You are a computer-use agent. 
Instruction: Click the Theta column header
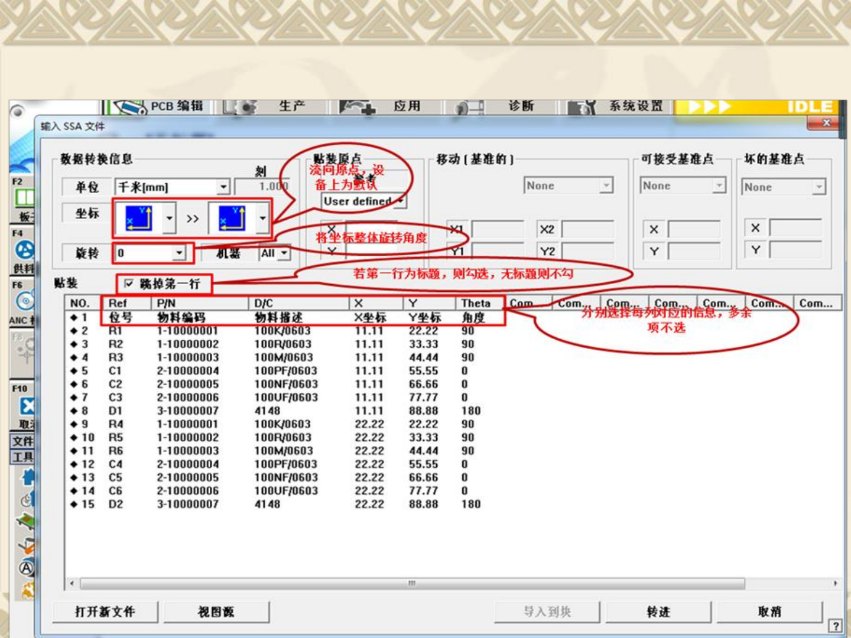coord(480,303)
